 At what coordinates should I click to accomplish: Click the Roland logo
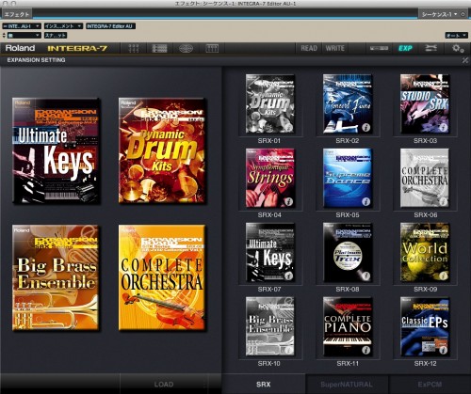pos(20,48)
